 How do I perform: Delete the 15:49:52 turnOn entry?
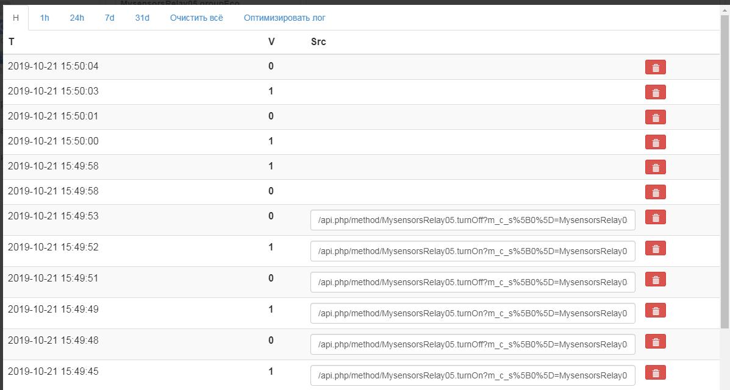[x=655, y=249]
